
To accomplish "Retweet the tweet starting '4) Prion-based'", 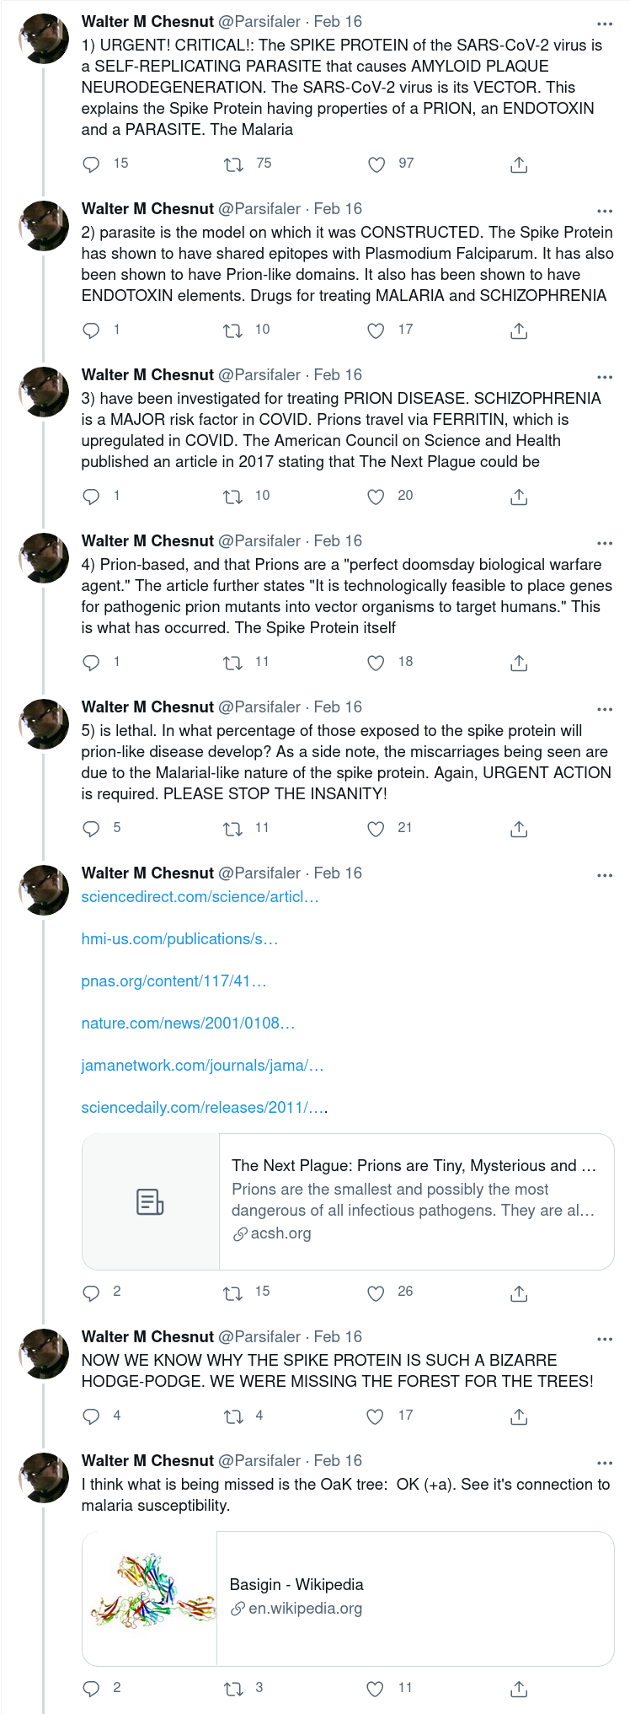I will [x=233, y=663].
